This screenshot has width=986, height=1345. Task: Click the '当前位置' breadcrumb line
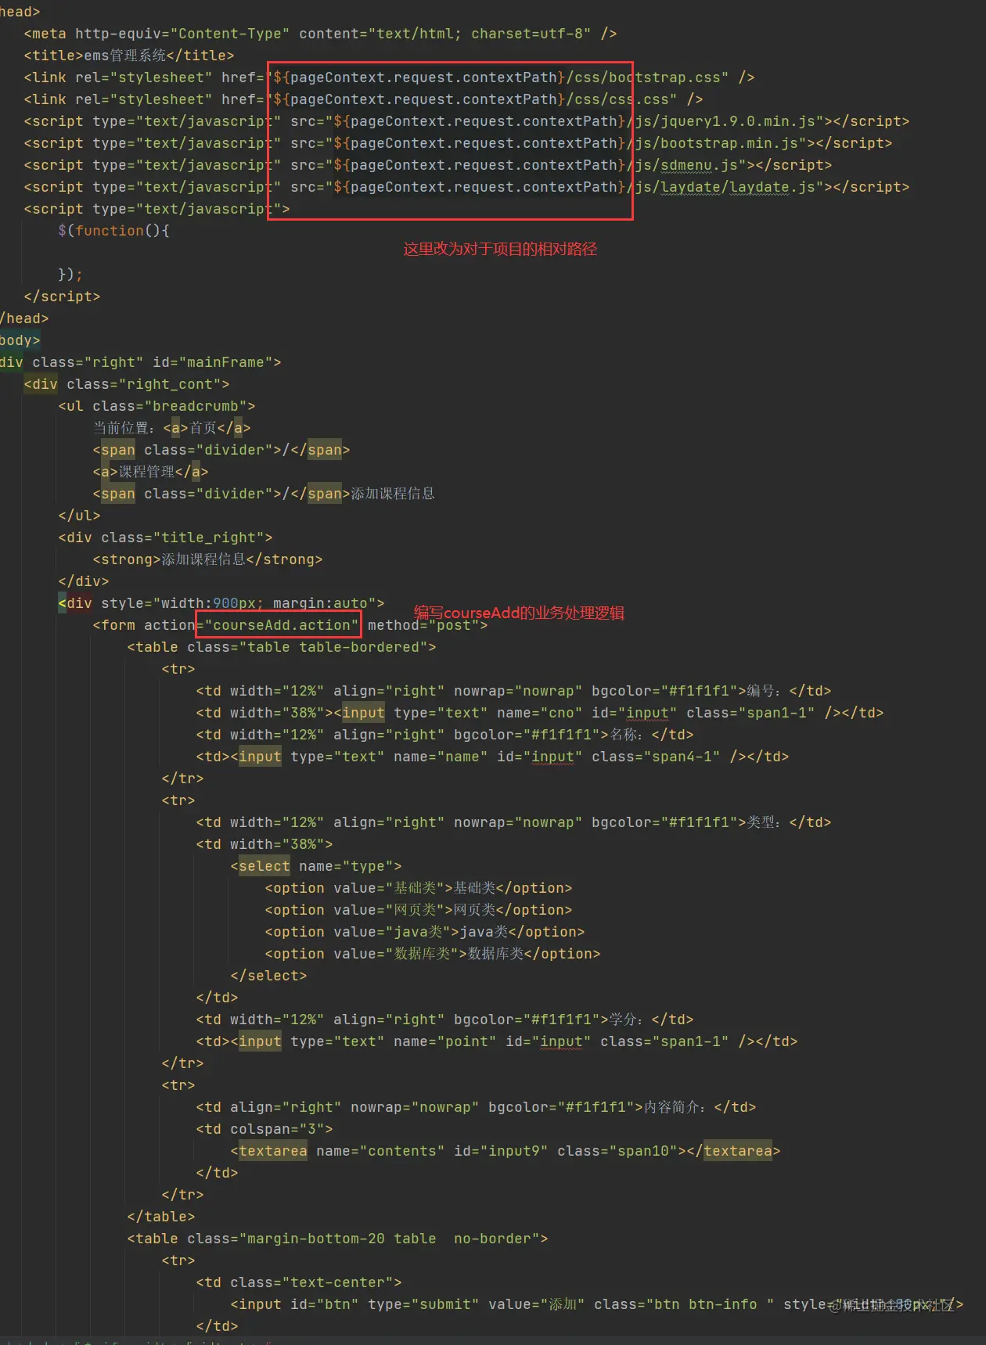(171, 428)
